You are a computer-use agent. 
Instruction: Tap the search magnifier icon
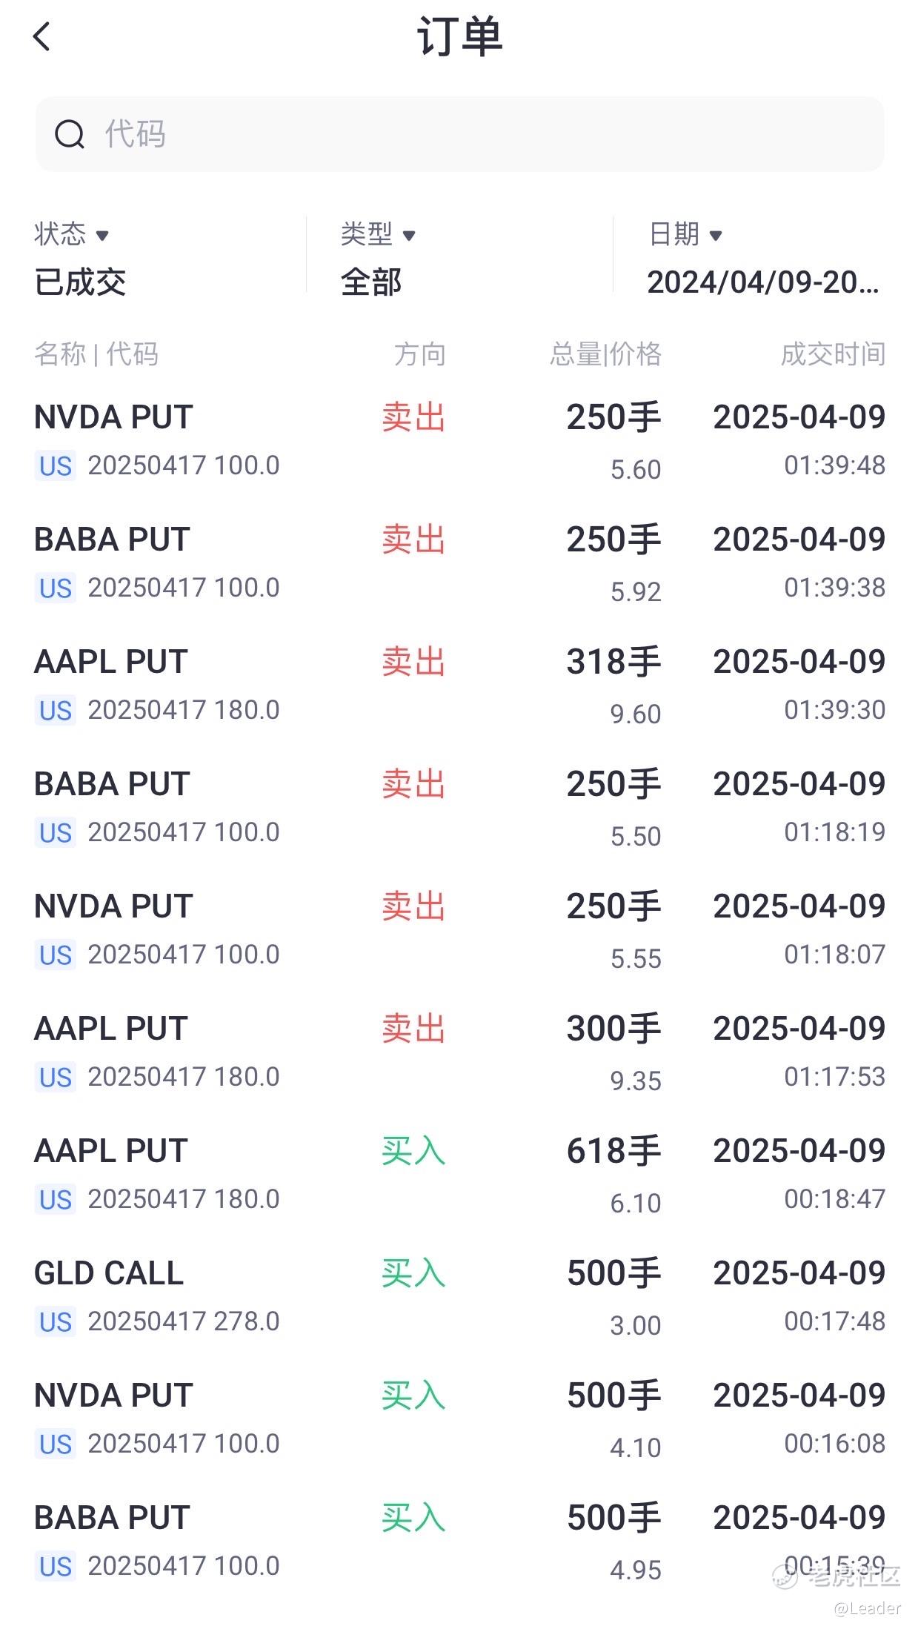[x=70, y=134]
